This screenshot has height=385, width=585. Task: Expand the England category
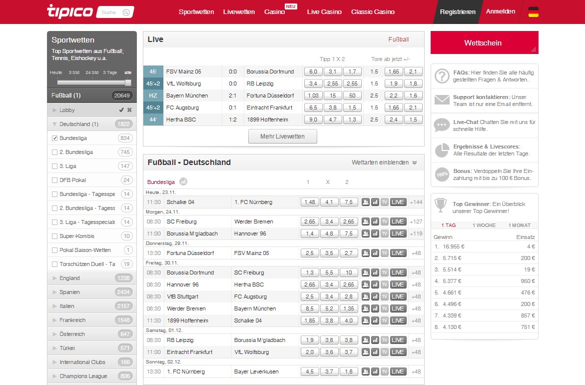(x=92, y=278)
